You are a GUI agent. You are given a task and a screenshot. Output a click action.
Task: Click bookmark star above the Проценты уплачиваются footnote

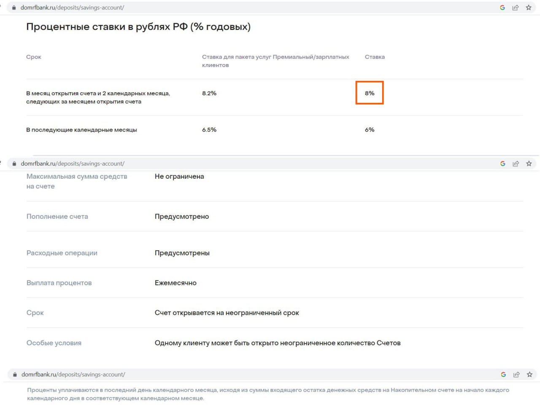(529, 374)
